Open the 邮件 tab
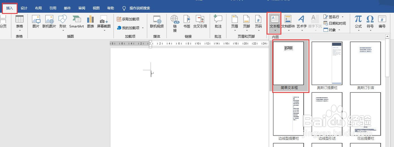The width and height of the screenshot is (394, 147). pos(67,8)
